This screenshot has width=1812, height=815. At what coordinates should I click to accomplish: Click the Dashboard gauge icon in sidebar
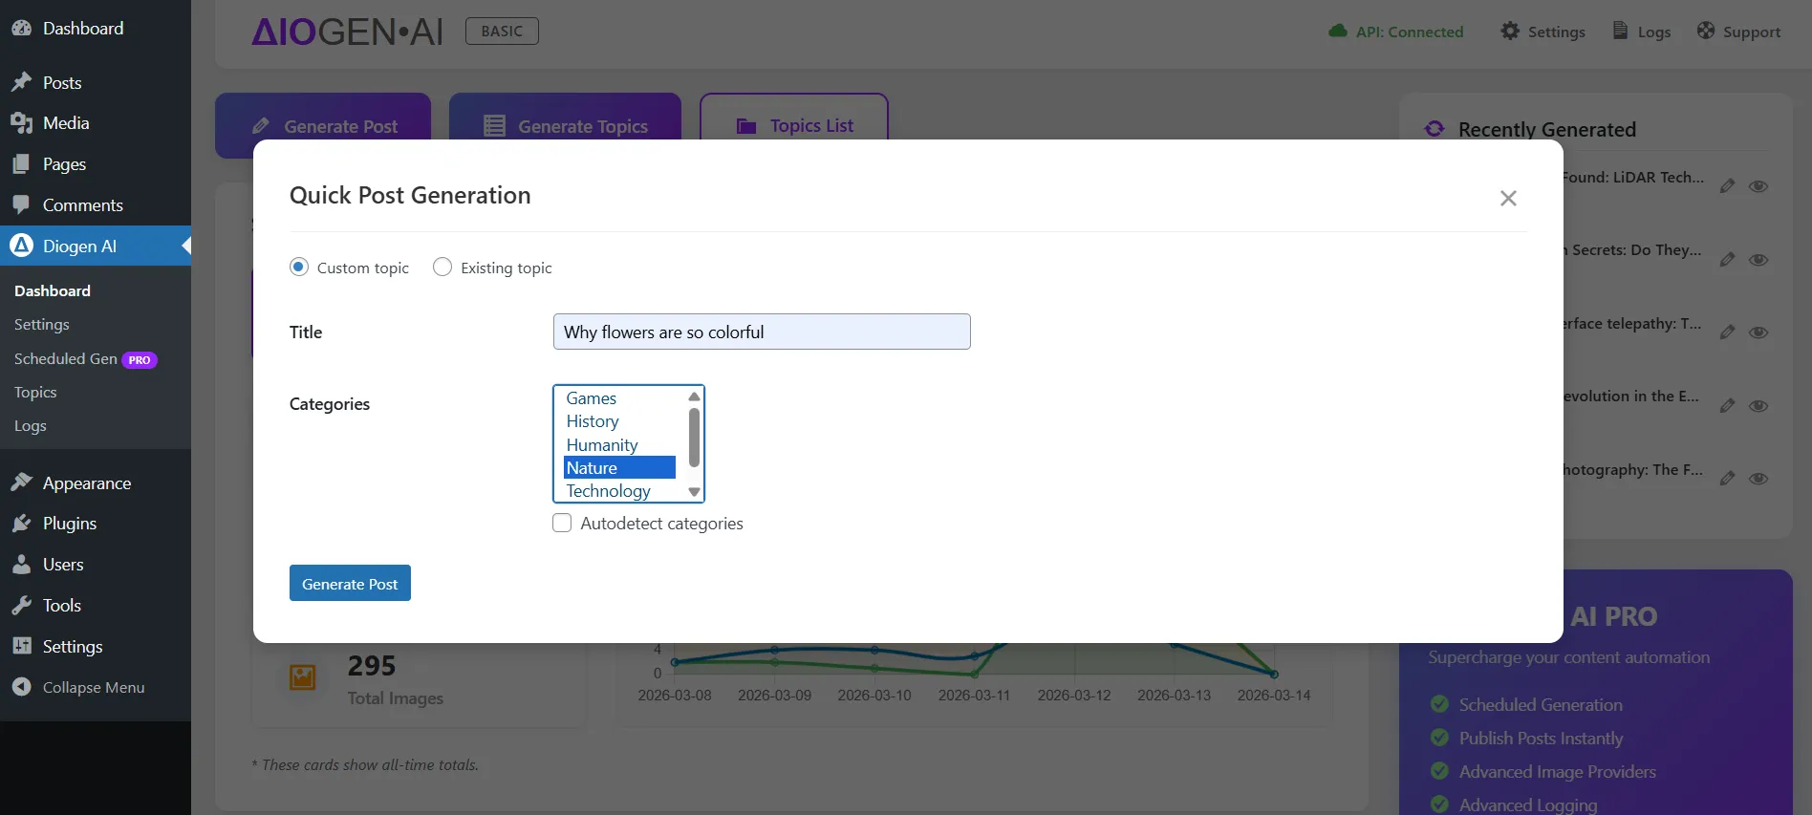point(21,28)
